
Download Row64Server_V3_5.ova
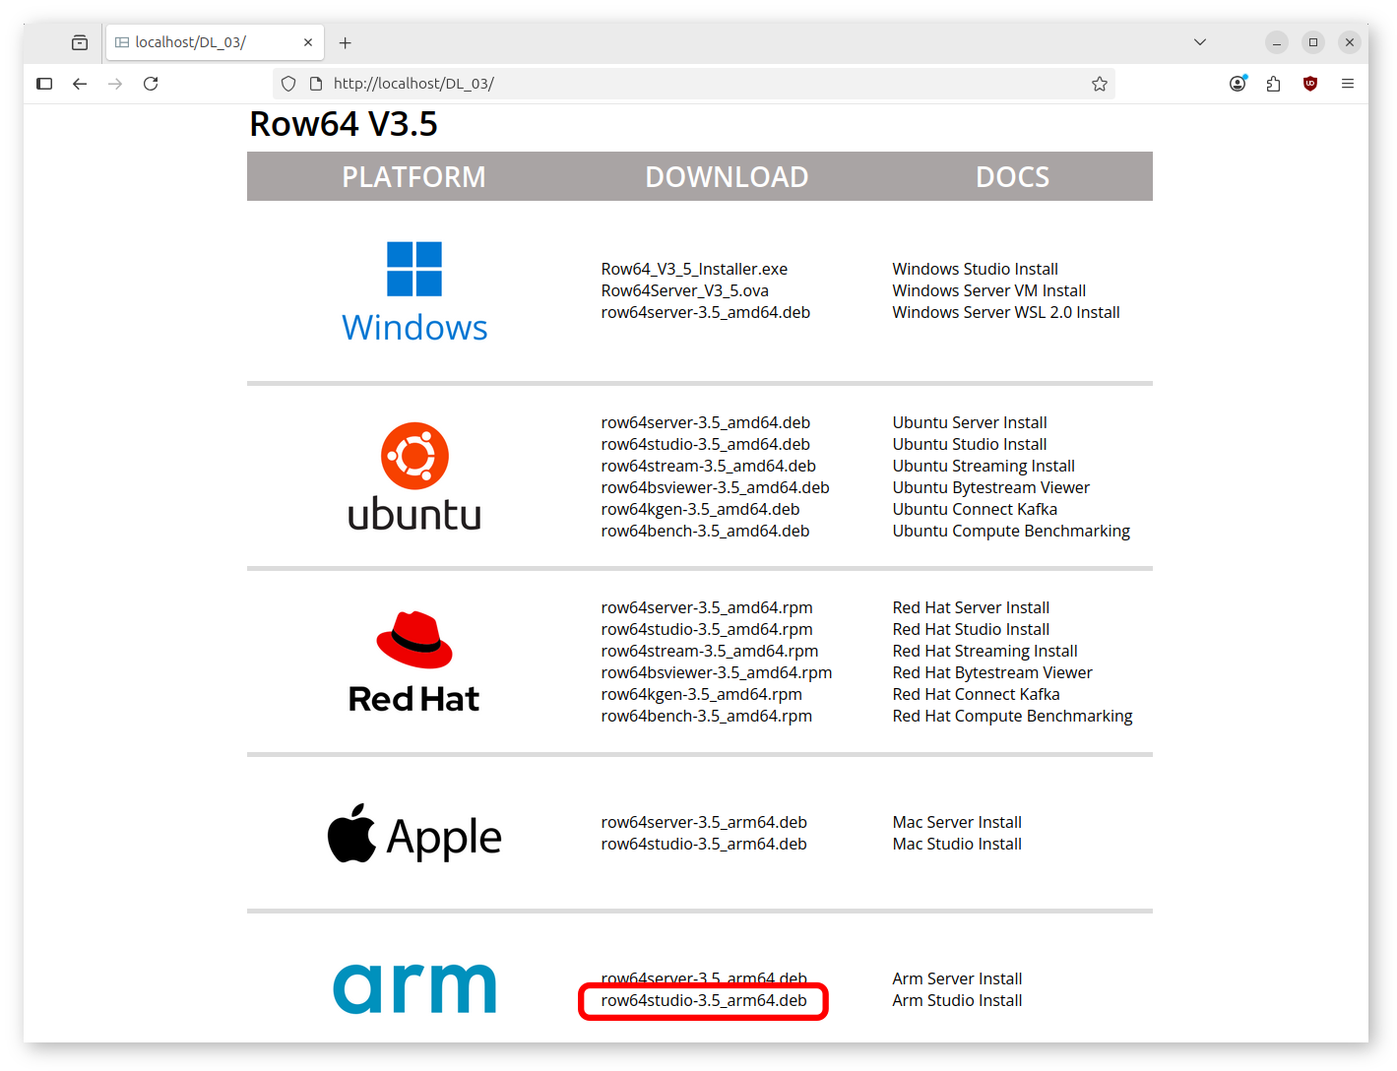coord(684,290)
